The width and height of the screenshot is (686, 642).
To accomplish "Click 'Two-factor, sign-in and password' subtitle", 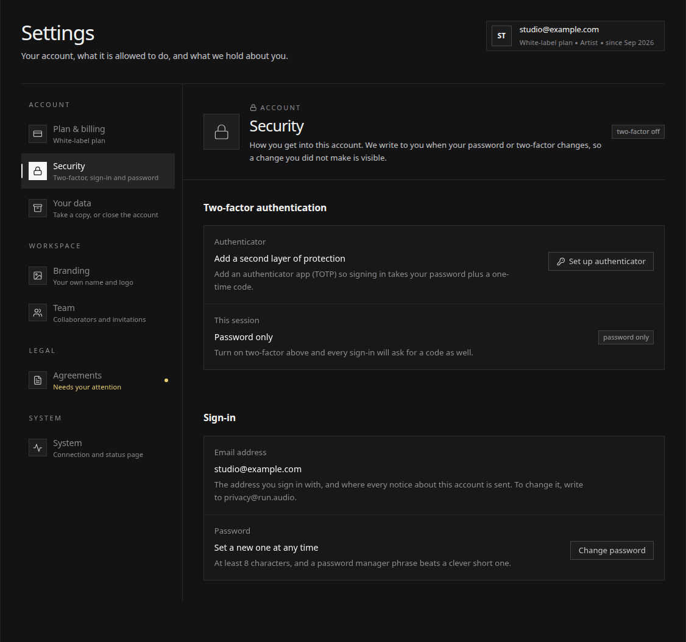I will pyautogui.click(x=105, y=178).
